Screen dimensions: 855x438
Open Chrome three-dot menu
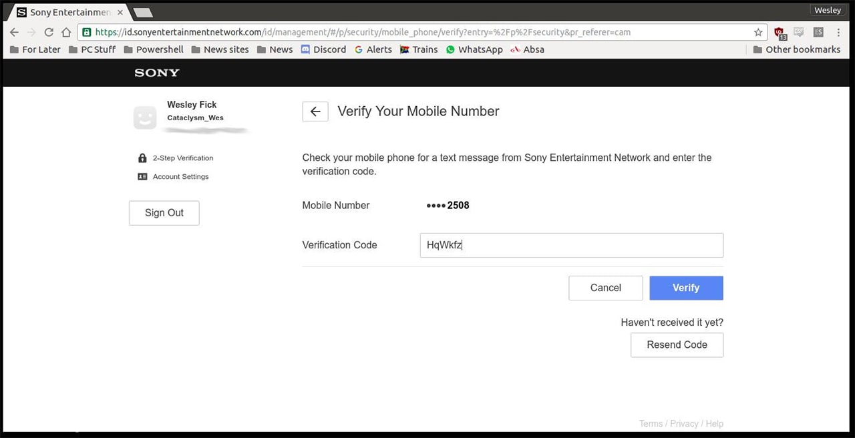click(838, 32)
